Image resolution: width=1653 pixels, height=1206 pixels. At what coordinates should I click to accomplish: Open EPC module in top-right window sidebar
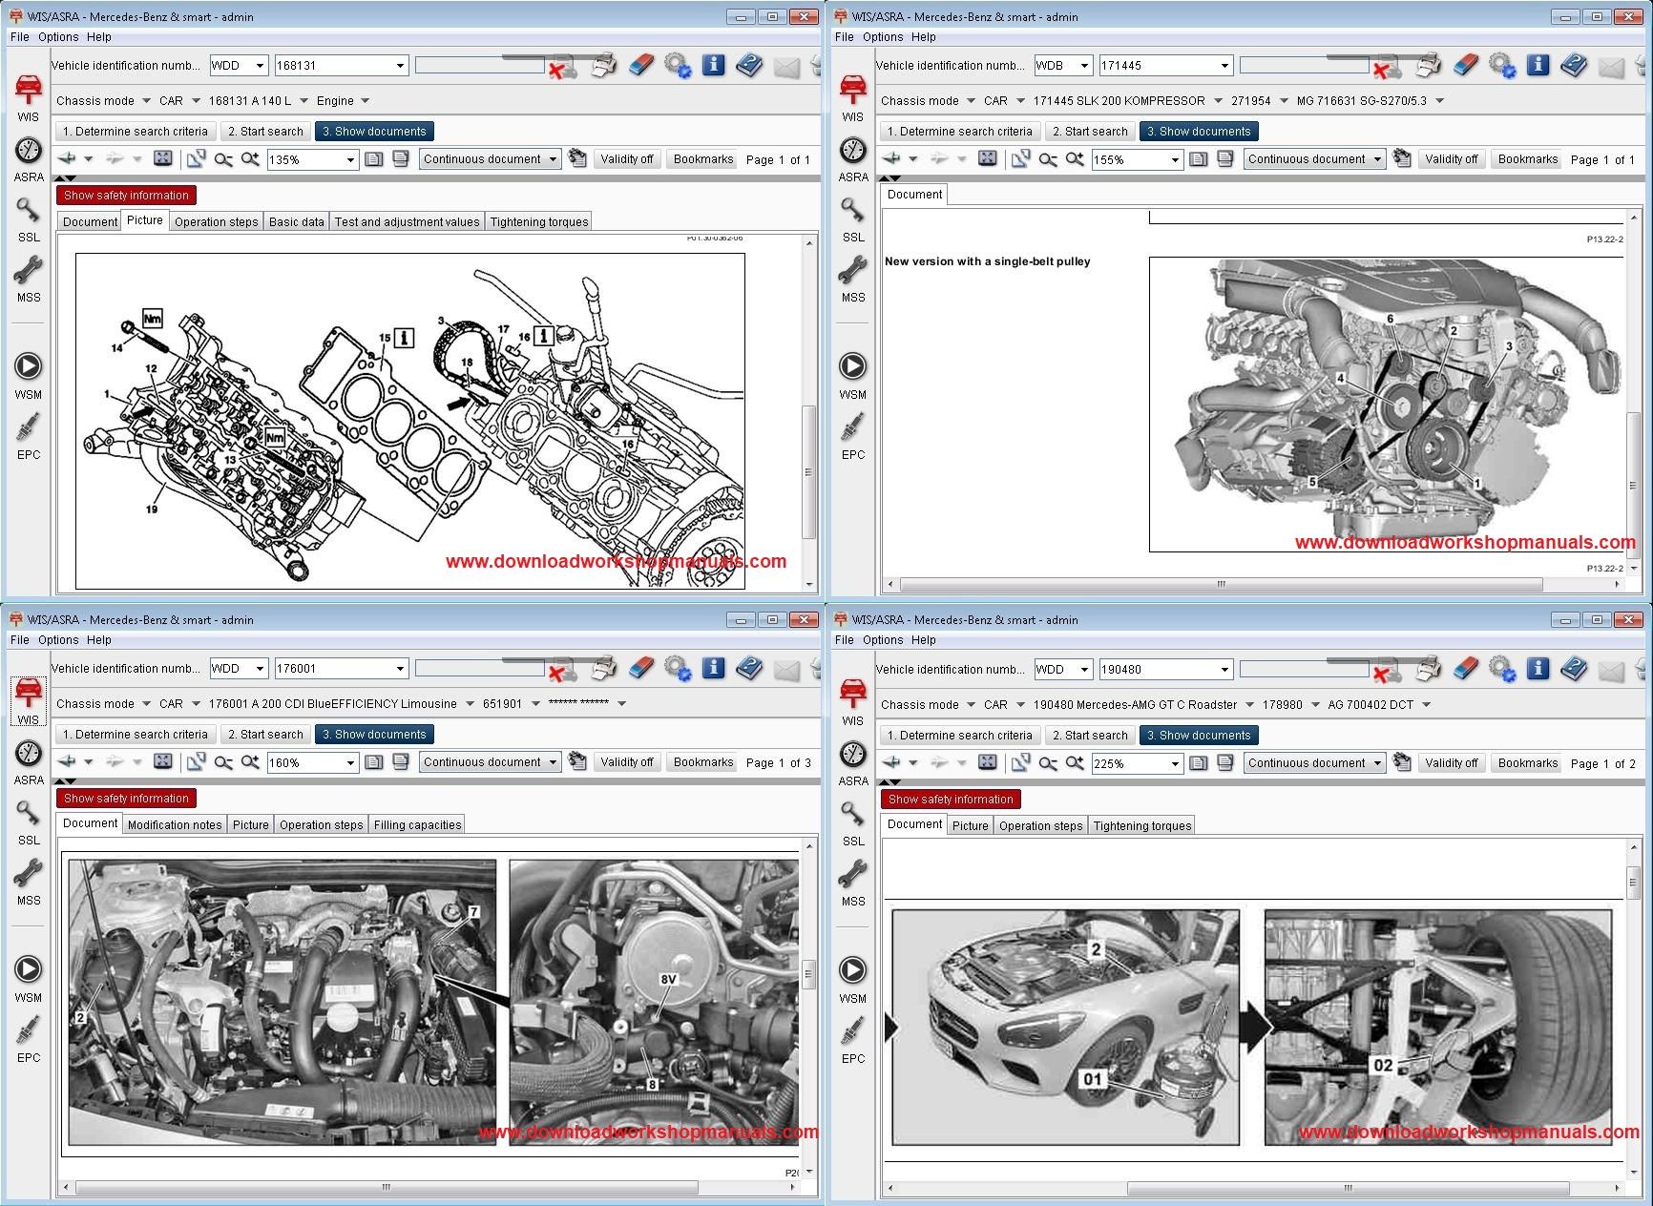coord(853,436)
